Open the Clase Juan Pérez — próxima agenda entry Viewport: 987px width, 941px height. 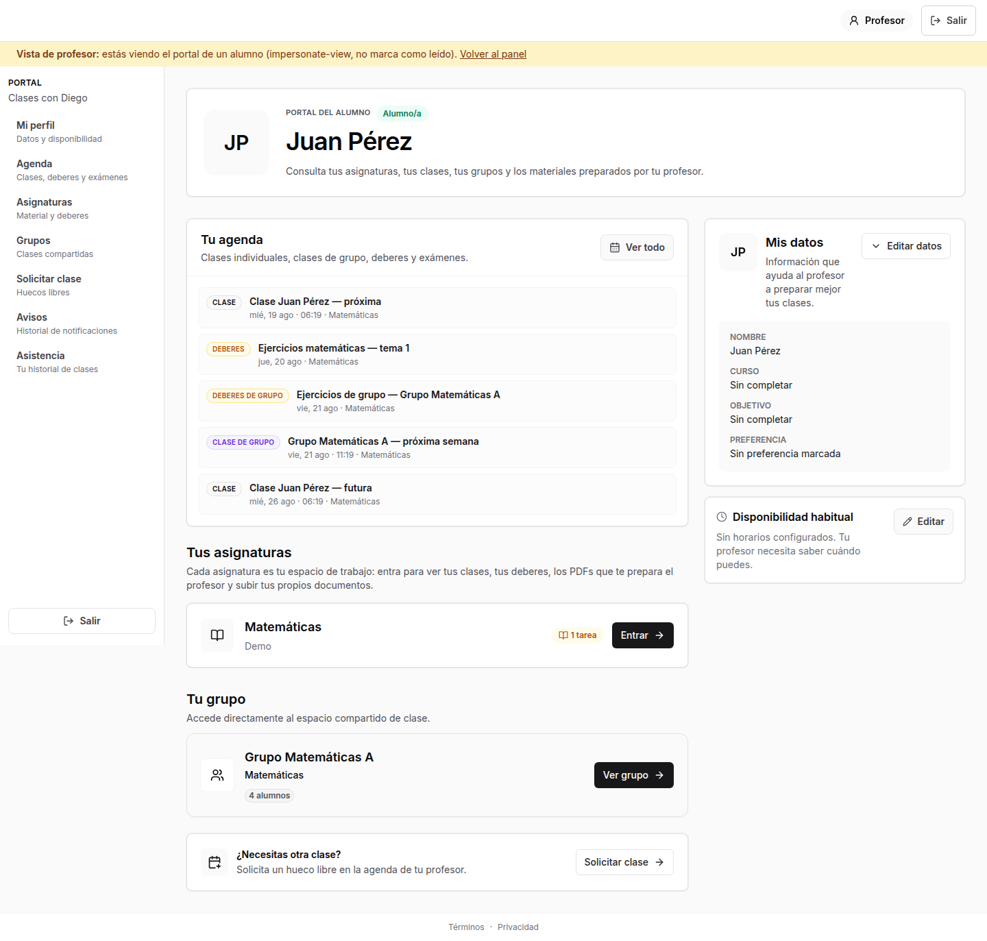[437, 308]
